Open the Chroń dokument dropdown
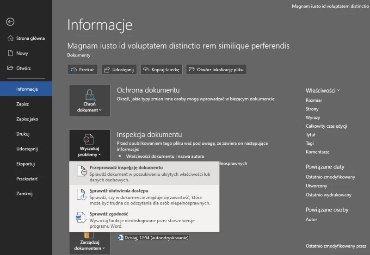Viewport: 370px width, 255px height. [89, 100]
